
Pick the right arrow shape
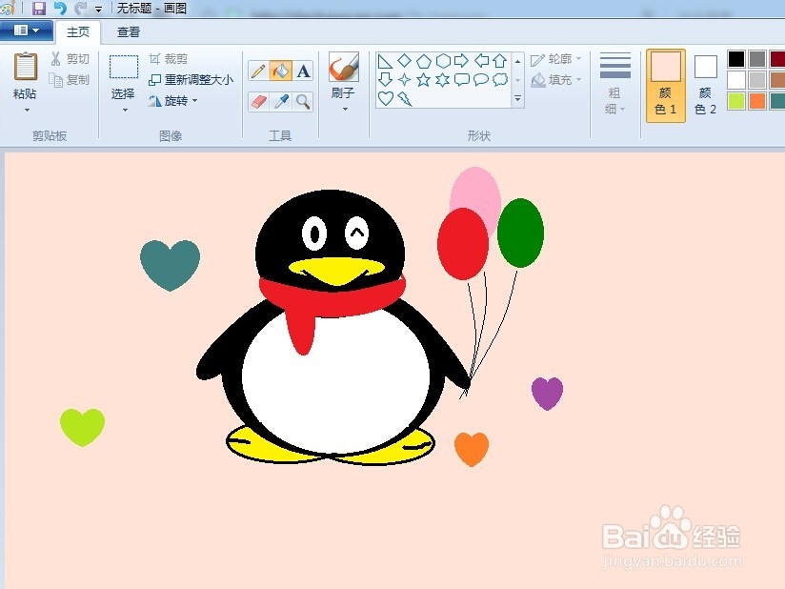pos(461,61)
